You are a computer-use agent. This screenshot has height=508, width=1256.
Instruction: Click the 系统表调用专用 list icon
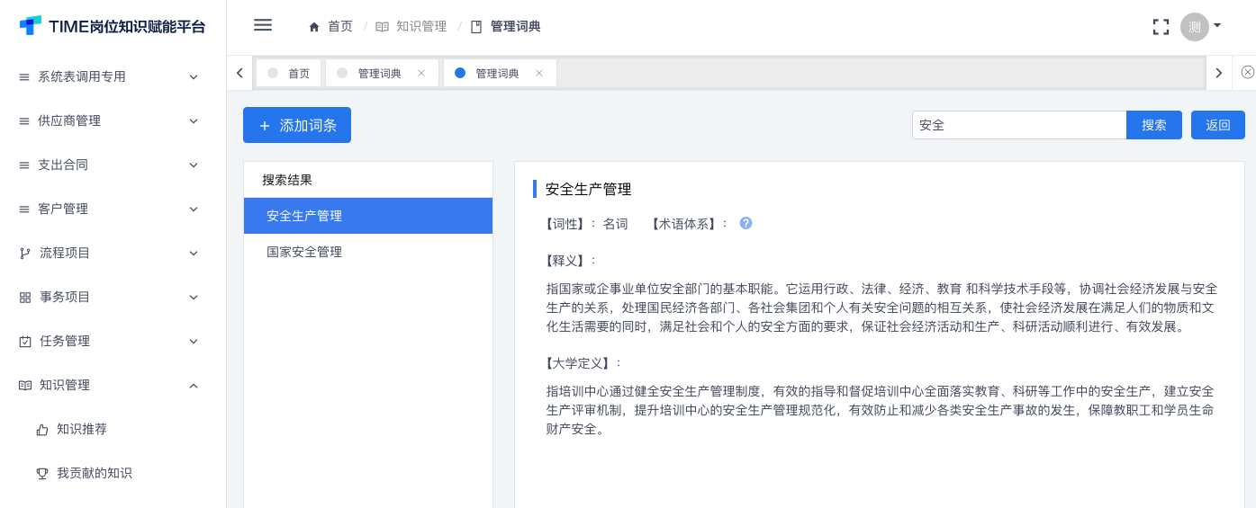click(x=24, y=76)
